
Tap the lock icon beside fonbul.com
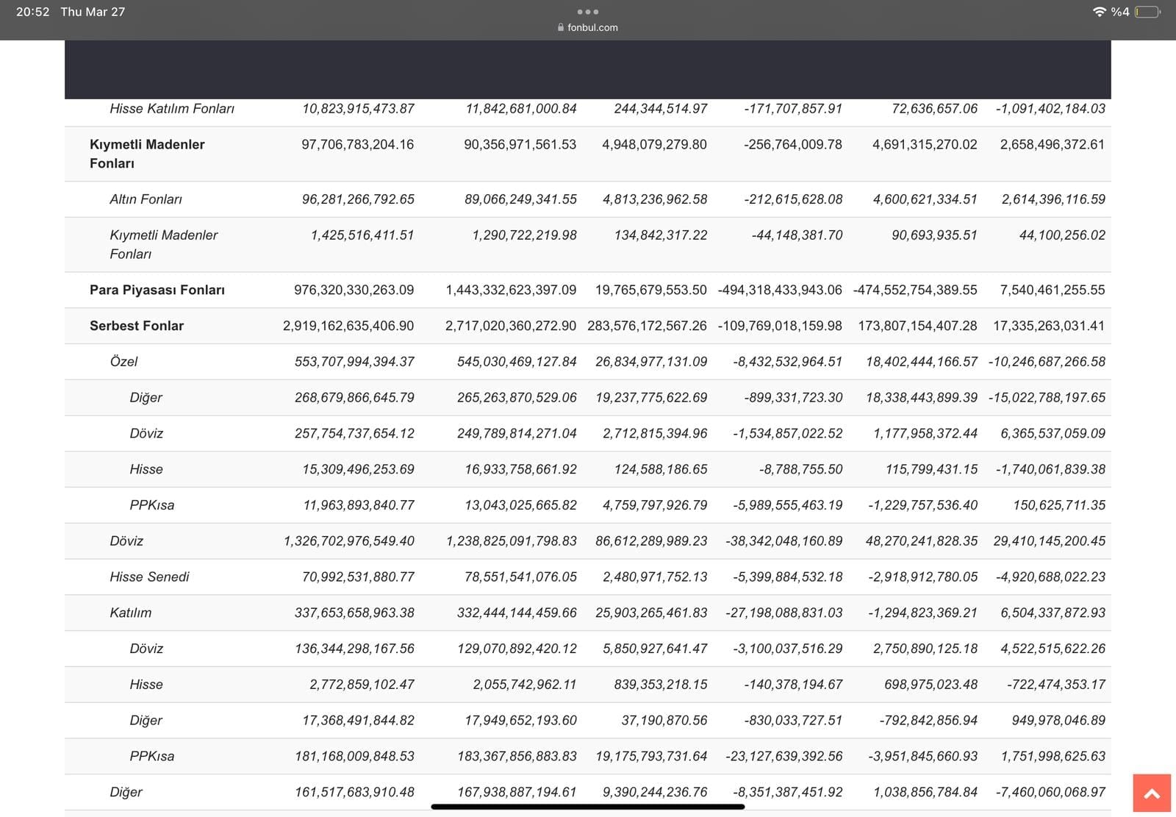coord(561,27)
